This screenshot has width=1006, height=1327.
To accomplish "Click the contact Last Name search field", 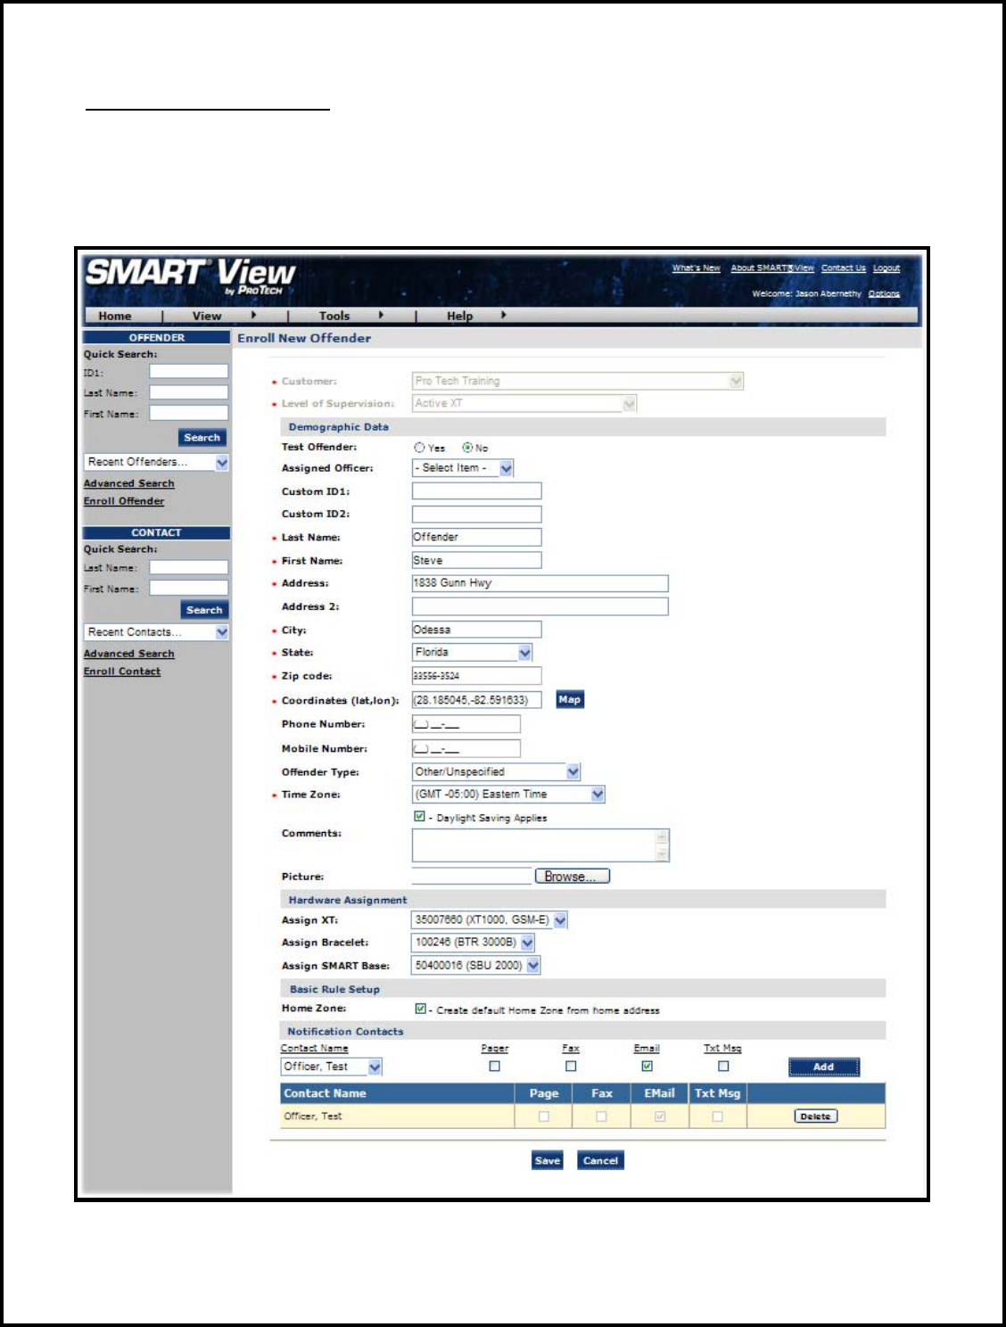I will (x=189, y=567).
